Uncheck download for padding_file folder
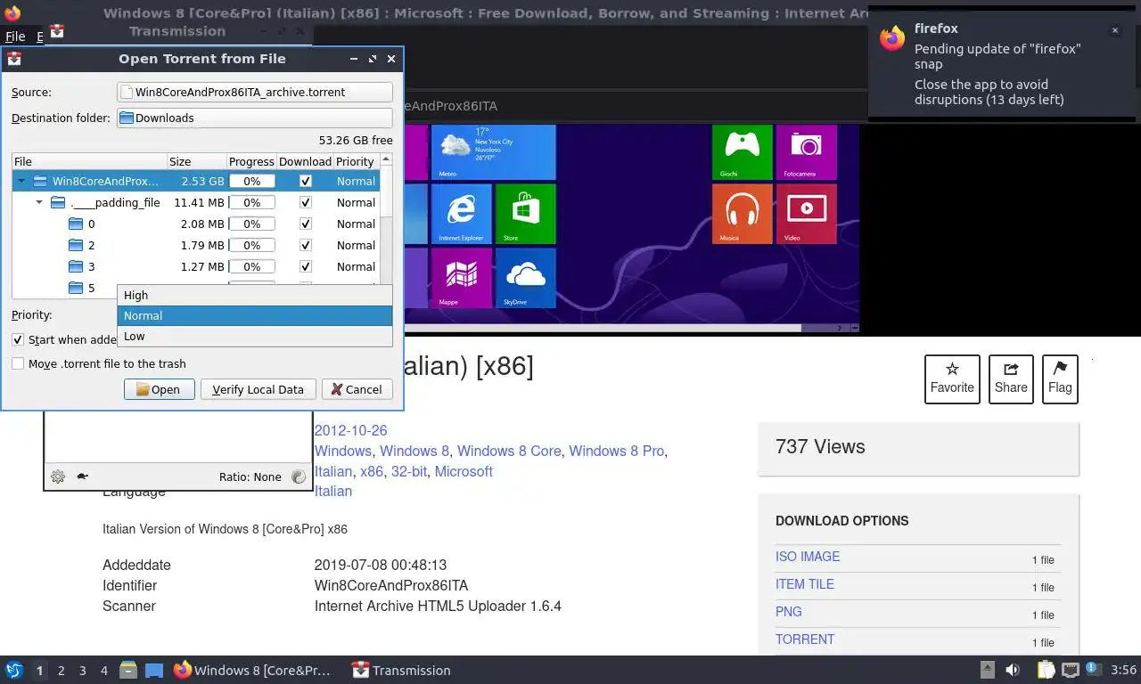 [306, 202]
